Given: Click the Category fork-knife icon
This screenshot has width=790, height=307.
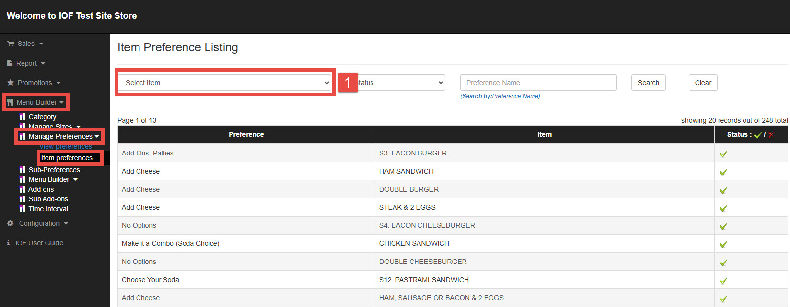Looking at the screenshot, I should tap(22, 117).
